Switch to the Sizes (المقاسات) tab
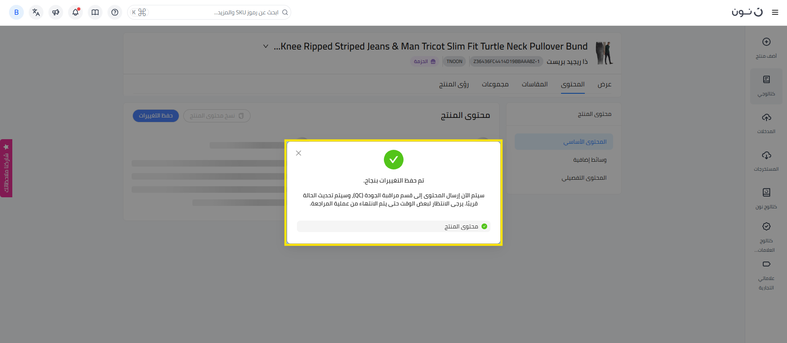 tap(535, 84)
